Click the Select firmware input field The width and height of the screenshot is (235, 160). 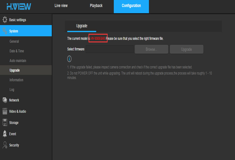click(x=109, y=49)
